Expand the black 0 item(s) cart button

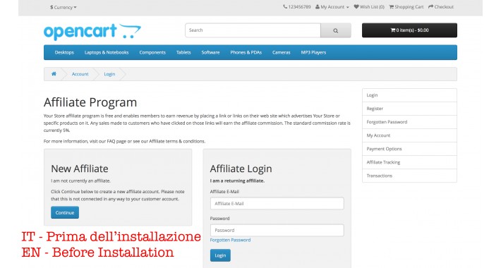point(409,30)
